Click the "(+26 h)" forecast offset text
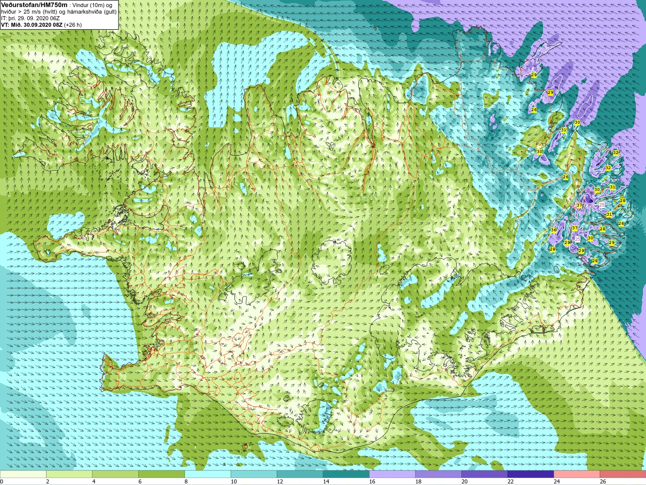This screenshot has width=646, height=485. pos(73,25)
